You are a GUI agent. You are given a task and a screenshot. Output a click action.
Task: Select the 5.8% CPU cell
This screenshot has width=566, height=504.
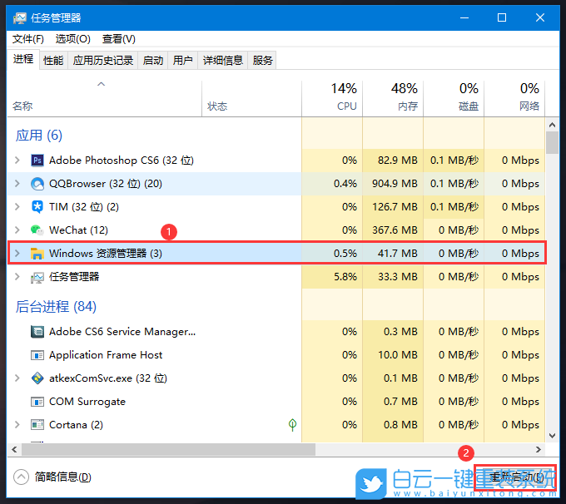pyautogui.click(x=332, y=277)
